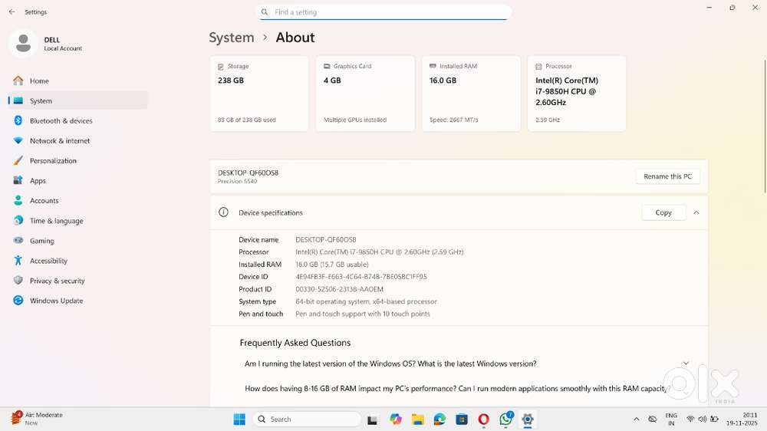The width and height of the screenshot is (767, 431).
Task: Go back using the Settings back arrow
Action: [12, 12]
